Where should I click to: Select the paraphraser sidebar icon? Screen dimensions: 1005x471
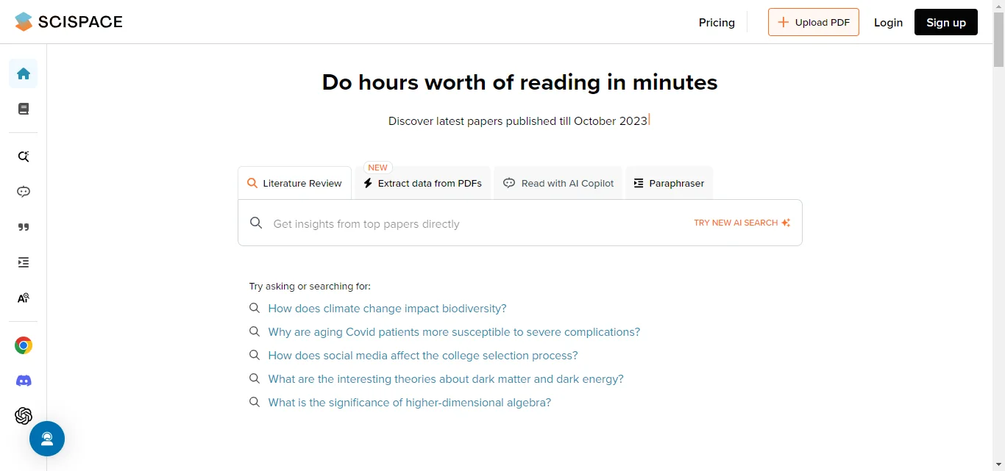[x=24, y=262]
